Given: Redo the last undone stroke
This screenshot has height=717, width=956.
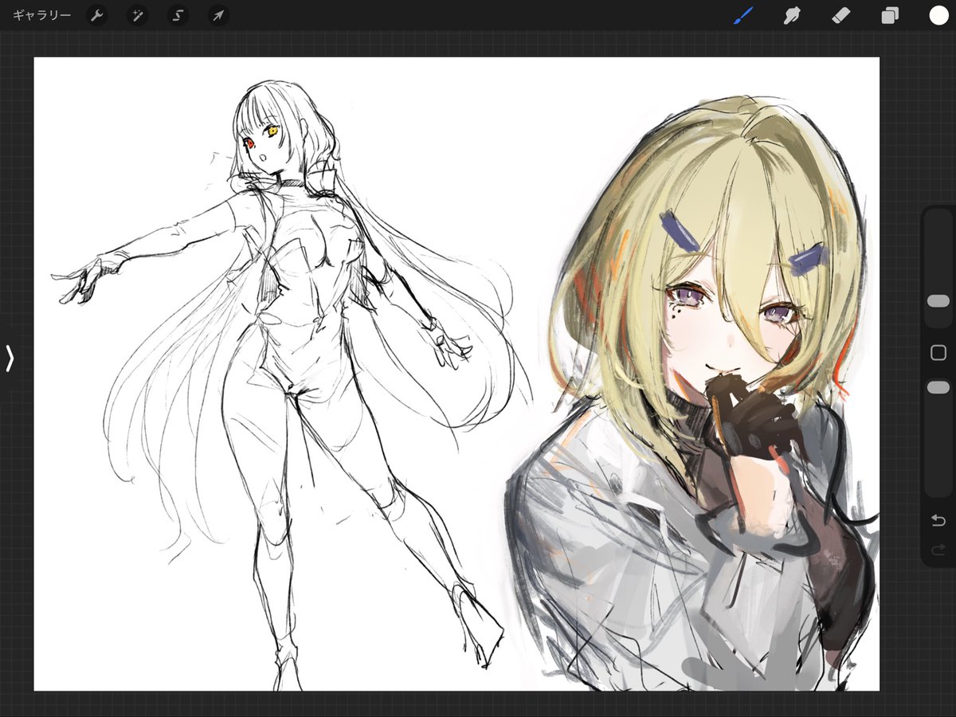Looking at the screenshot, I should (938, 549).
